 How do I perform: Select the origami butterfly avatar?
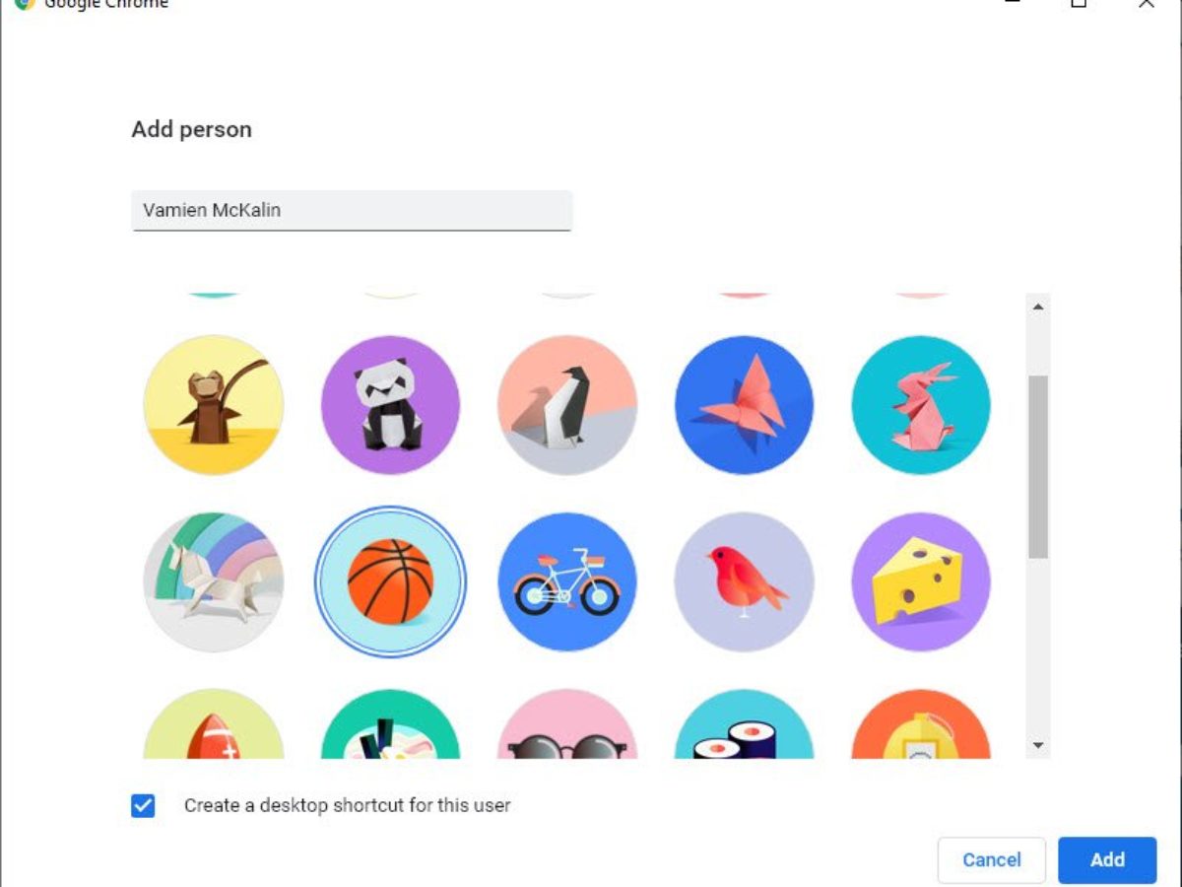745,405
